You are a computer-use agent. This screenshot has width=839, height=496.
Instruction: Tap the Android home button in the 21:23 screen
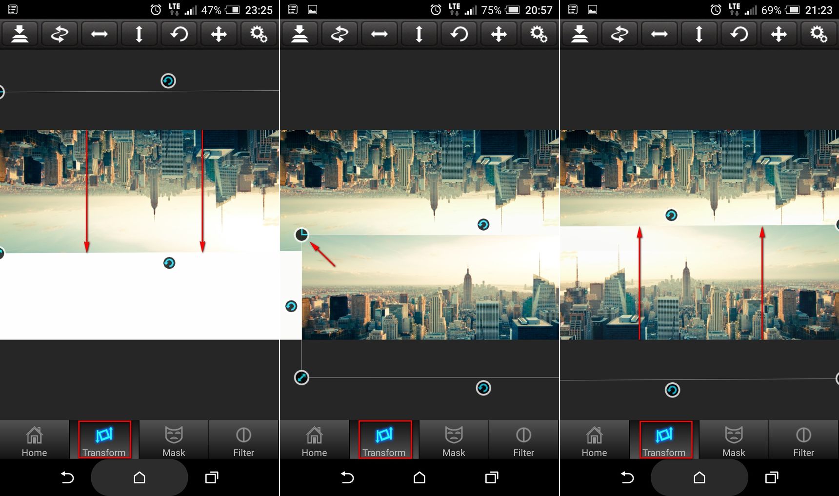[699, 477]
